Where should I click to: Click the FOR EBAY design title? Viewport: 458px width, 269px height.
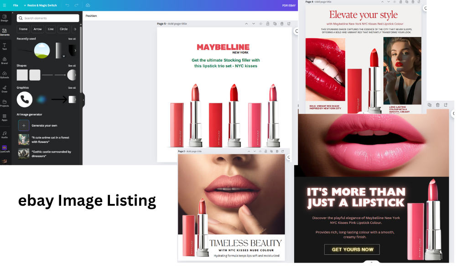289,5
